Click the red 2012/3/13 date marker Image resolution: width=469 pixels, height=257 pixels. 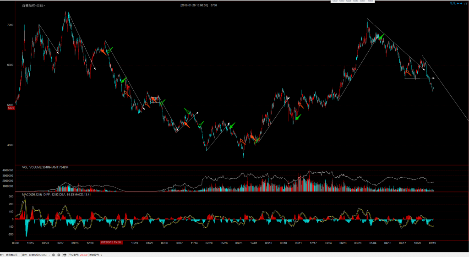click(x=111, y=242)
